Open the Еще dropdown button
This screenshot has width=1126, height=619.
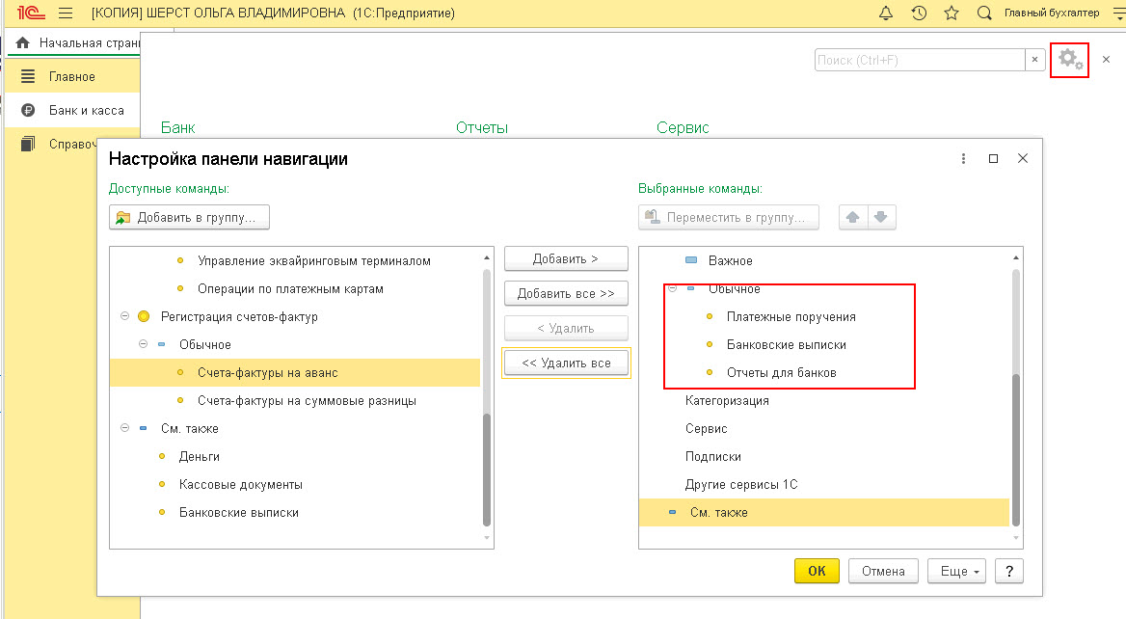point(956,571)
